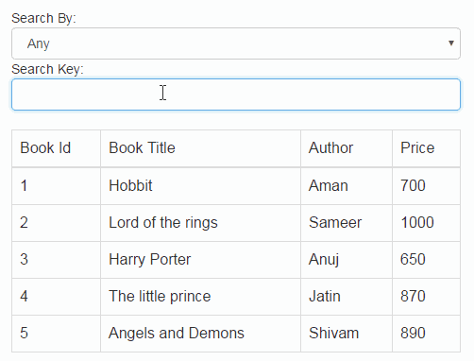474x361 pixels.
Task: Click the Price column header
Action: click(426, 148)
